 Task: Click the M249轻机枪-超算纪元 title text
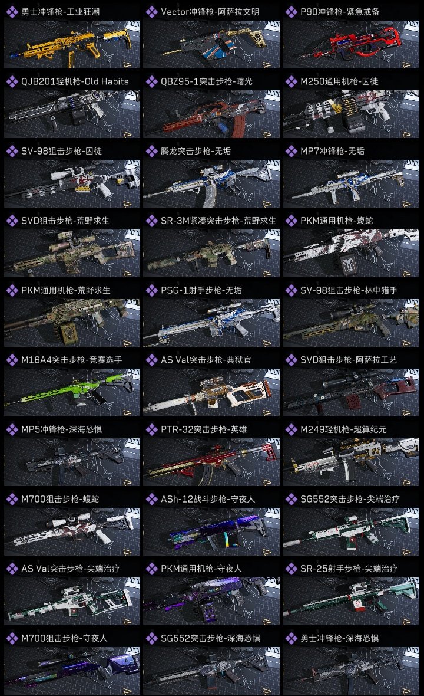click(x=343, y=429)
